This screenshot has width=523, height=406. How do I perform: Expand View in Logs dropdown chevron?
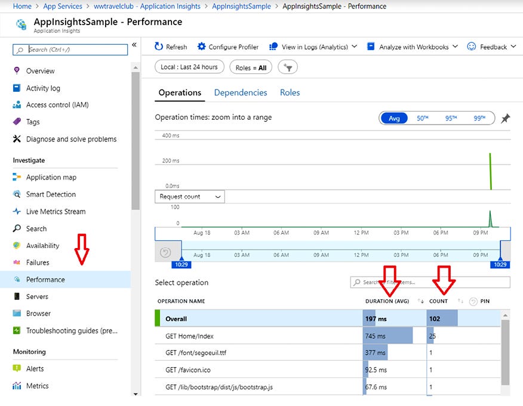pyautogui.click(x=354, y=47)
